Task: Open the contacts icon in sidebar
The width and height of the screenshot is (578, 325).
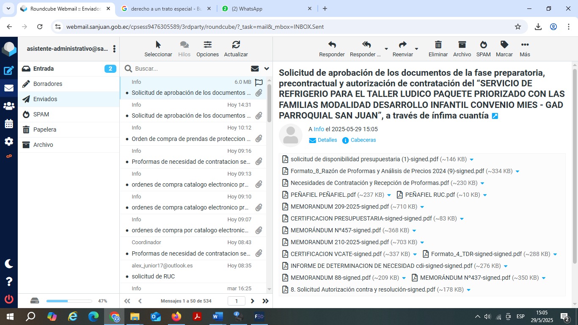Action: pos(9,106)
